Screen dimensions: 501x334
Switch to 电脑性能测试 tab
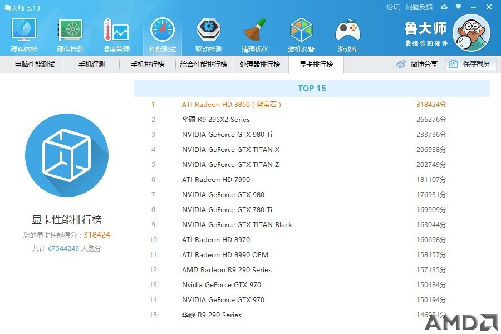[x=35, y=64]
